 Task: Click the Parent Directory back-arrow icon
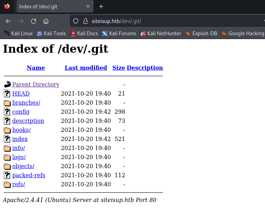coord(7,84)
